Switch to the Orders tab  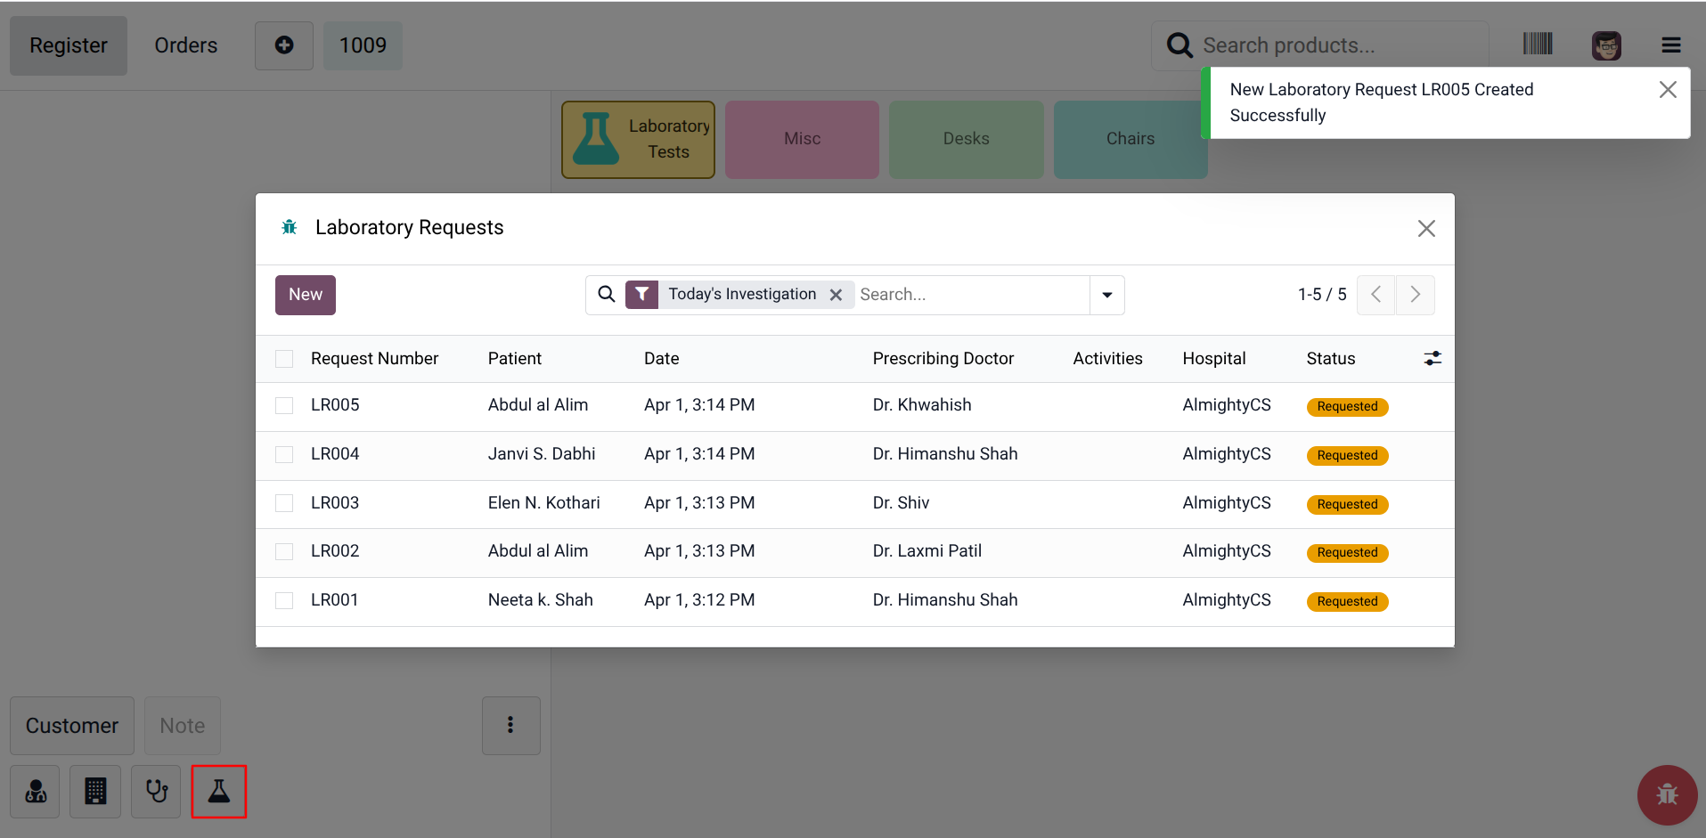pyautogui.click(x=185, y=45)
